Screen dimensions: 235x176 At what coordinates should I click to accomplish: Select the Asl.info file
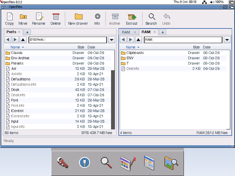pyautogui.click(x=58, y=74)
